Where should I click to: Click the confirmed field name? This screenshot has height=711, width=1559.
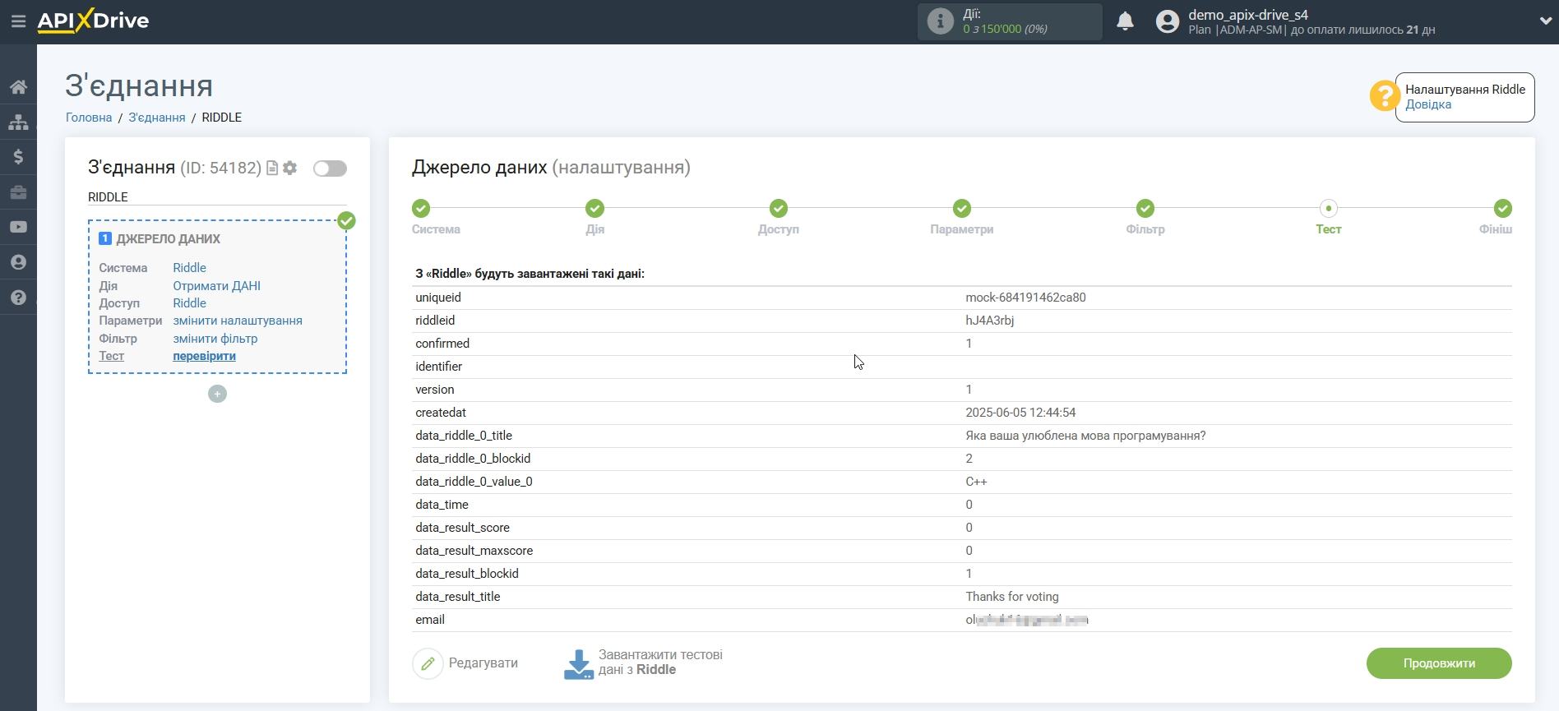pos(442,344)
